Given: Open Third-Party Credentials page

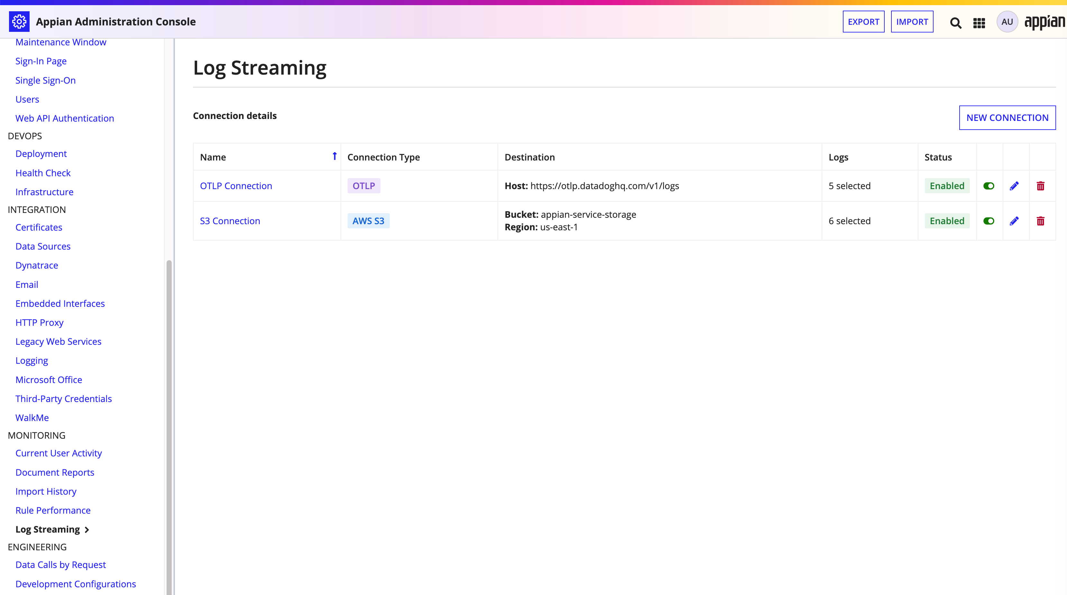Looking at the screenshot, I should pyautogui.click(x=64, y=399).
